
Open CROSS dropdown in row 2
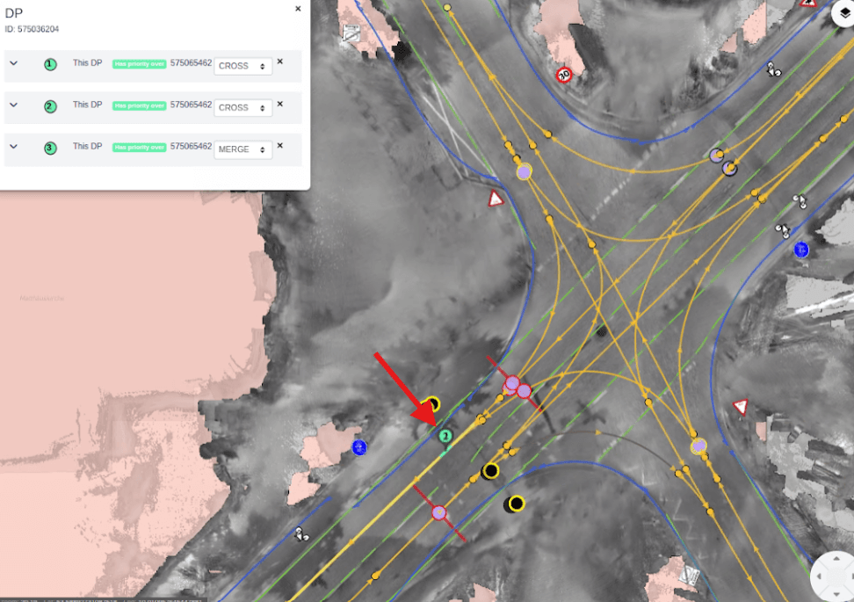point(242,108)
